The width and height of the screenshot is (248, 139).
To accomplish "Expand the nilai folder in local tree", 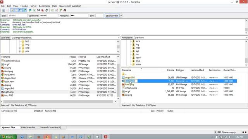I will coord(20,48).
